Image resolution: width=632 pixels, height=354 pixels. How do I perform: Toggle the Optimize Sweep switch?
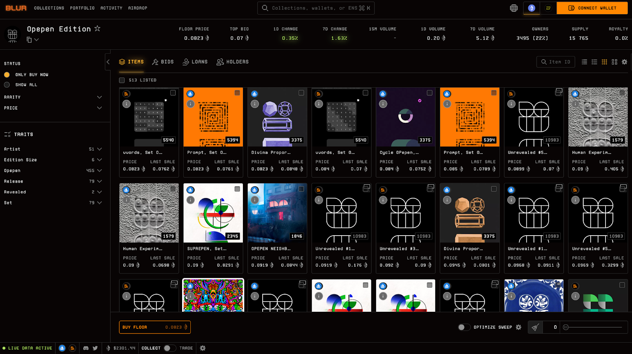(x=464, y=327)
